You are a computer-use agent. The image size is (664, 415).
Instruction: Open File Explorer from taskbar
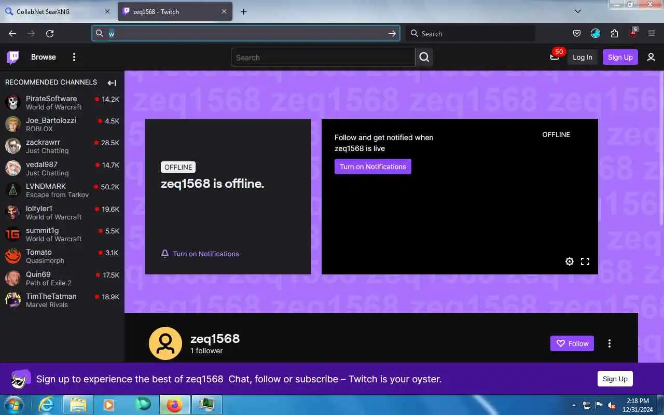(78, 404)
